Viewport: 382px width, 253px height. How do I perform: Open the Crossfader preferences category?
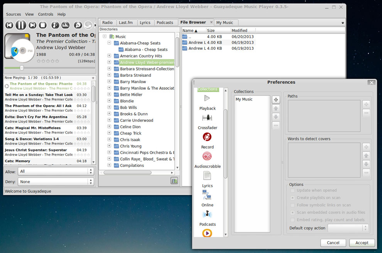pyautogui.click(x=207, y=122)
